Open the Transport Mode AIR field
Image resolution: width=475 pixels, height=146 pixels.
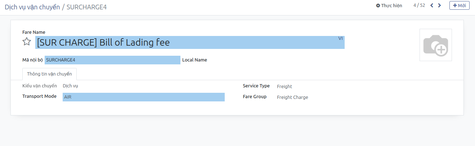[x=143, y=97]
